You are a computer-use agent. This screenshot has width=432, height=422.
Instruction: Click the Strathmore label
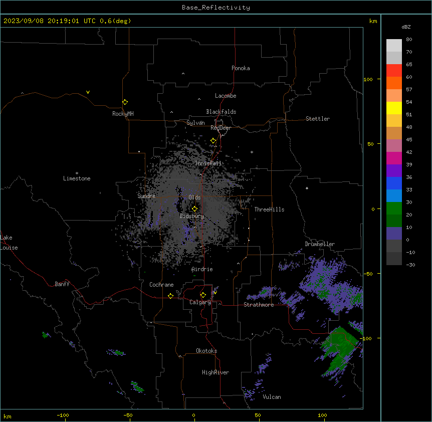tap(259, 305)
